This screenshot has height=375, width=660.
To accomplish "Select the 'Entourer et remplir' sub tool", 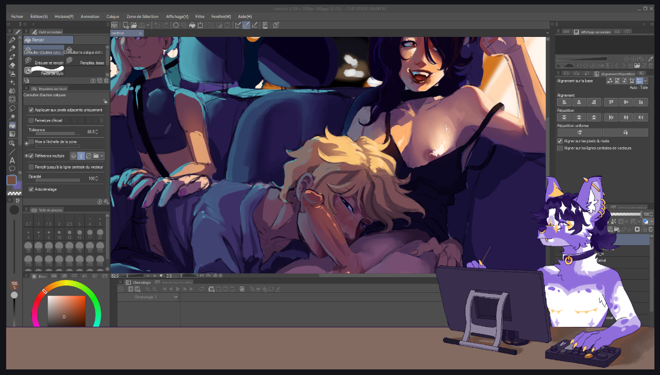I will (x=49, y=63).
